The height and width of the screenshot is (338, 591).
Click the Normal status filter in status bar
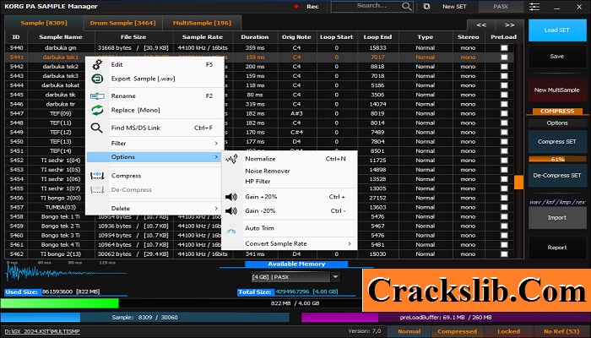(409, 331)
